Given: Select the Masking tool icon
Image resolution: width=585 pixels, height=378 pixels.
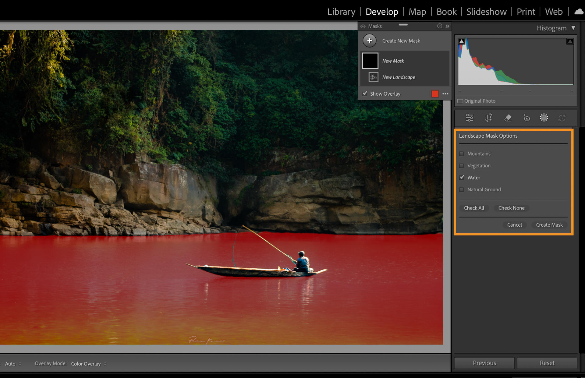Looking at the screenshot, I should pyautogui.click(x=544, y=118).
